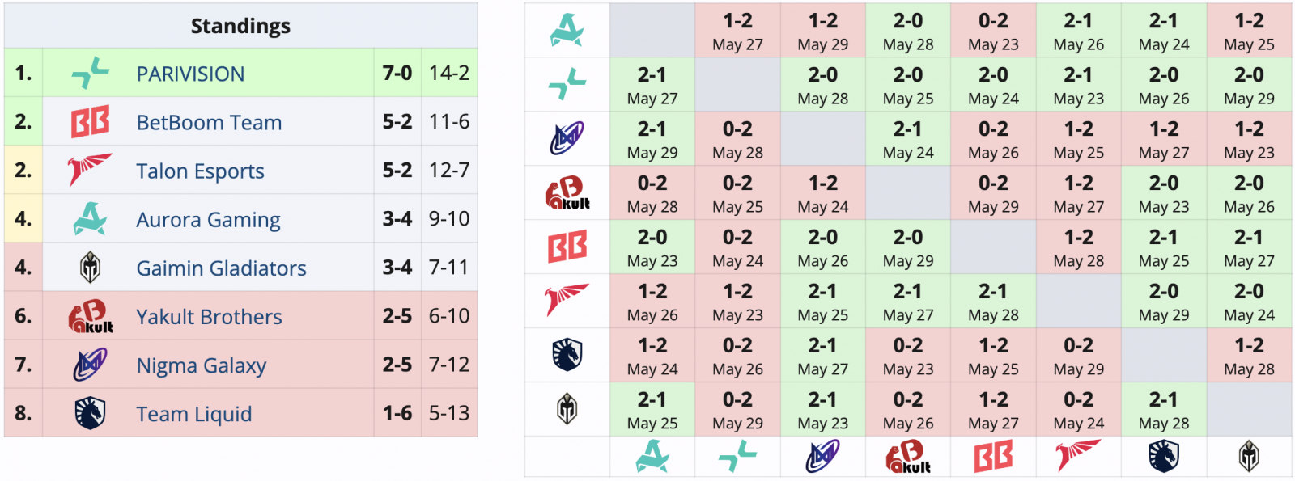Select Team Liquid row's 1-2 May 28 cell

click(1249, 356)
